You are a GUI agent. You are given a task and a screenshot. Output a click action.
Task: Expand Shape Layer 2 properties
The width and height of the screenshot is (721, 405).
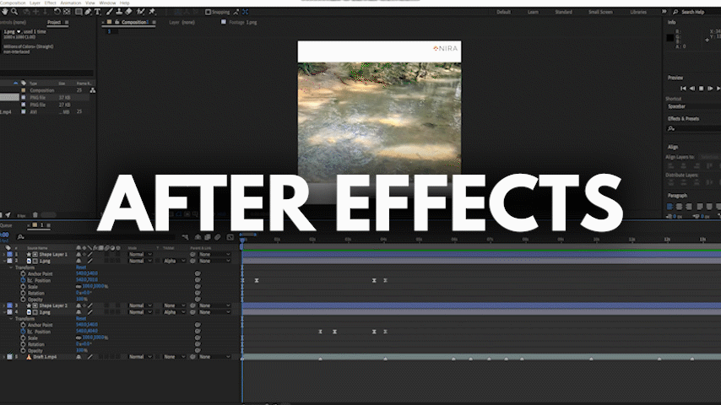(4, 305)
